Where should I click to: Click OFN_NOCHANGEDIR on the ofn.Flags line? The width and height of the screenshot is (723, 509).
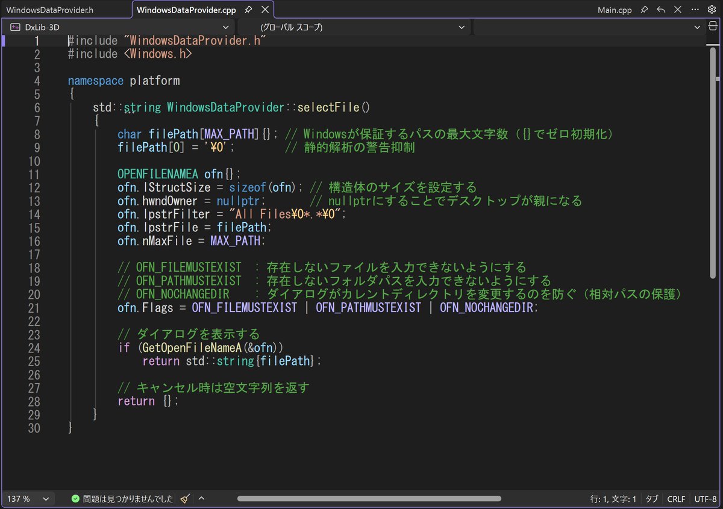(x=487, y=308)
